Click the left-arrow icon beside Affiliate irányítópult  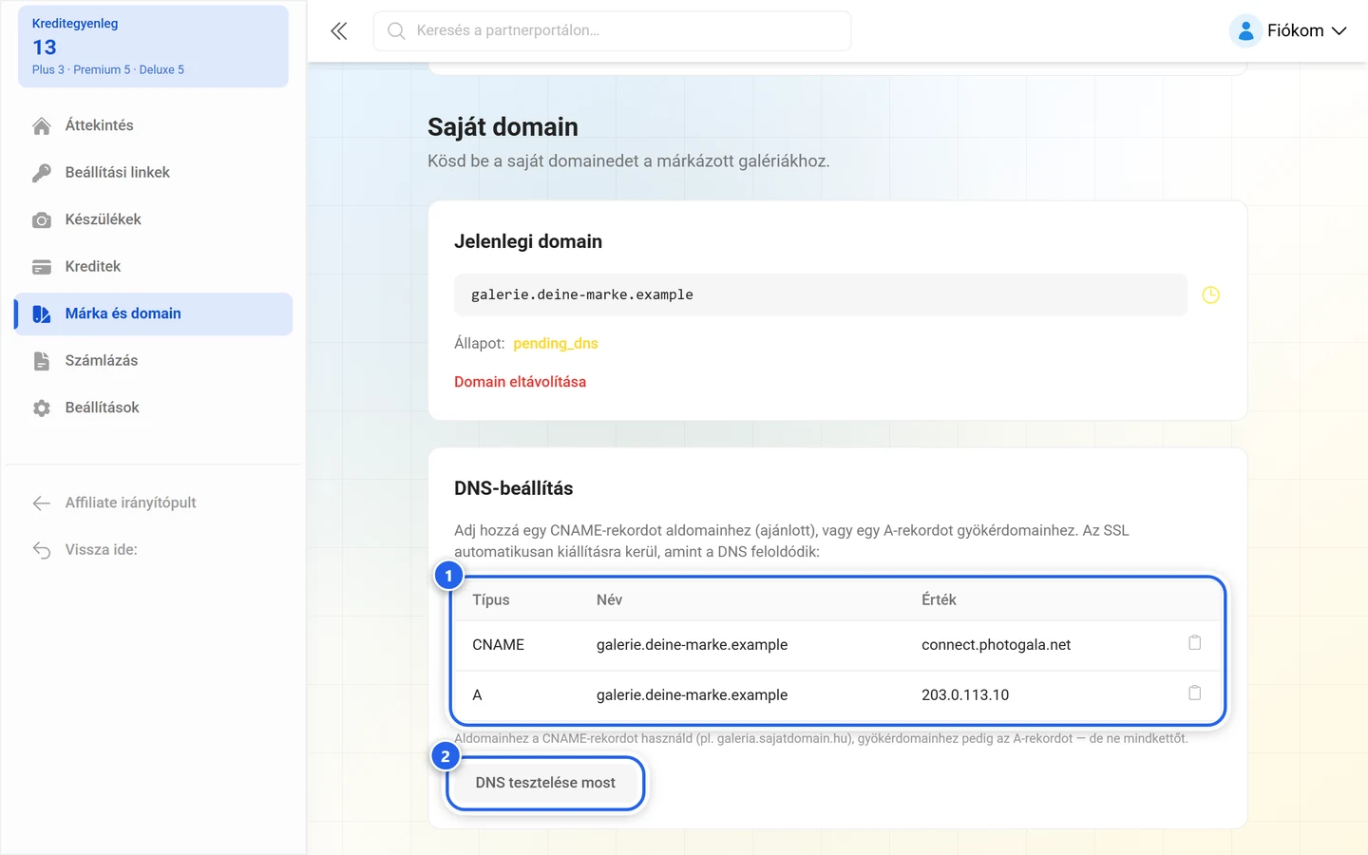(42, 503)
